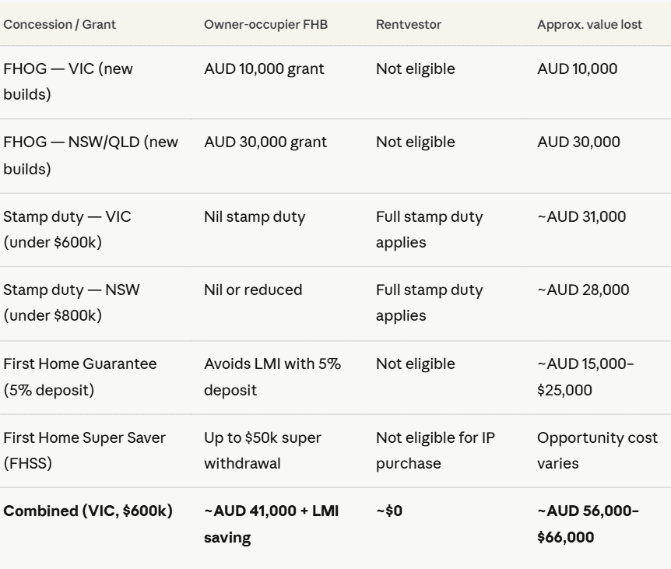The height and width of the screenshot is (569, 671).
Task: Click the Nil or reduced cell
Action: click(x=253, y=290)
